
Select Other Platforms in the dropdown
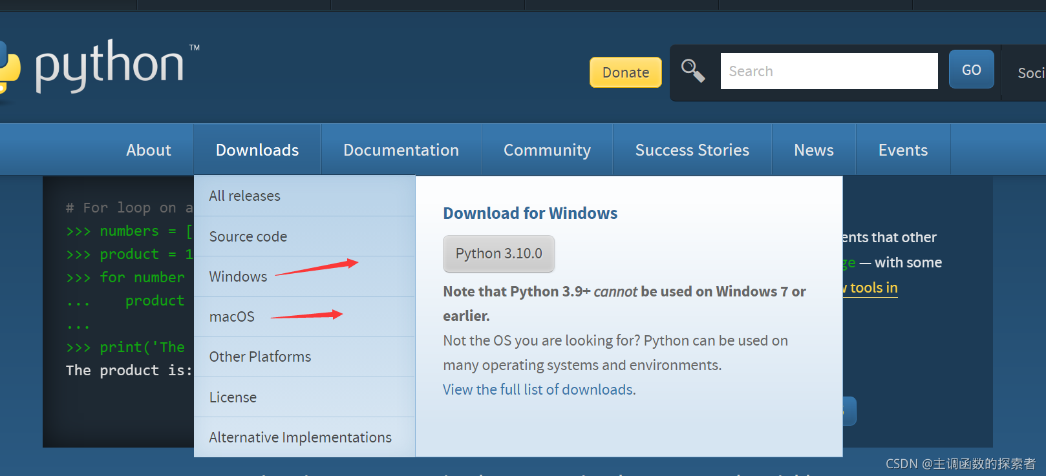[x=304, y=357]
